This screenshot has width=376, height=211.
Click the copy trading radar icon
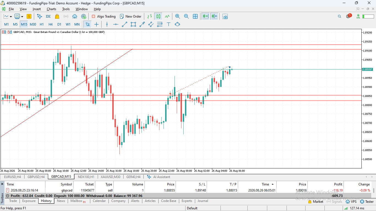84,16
